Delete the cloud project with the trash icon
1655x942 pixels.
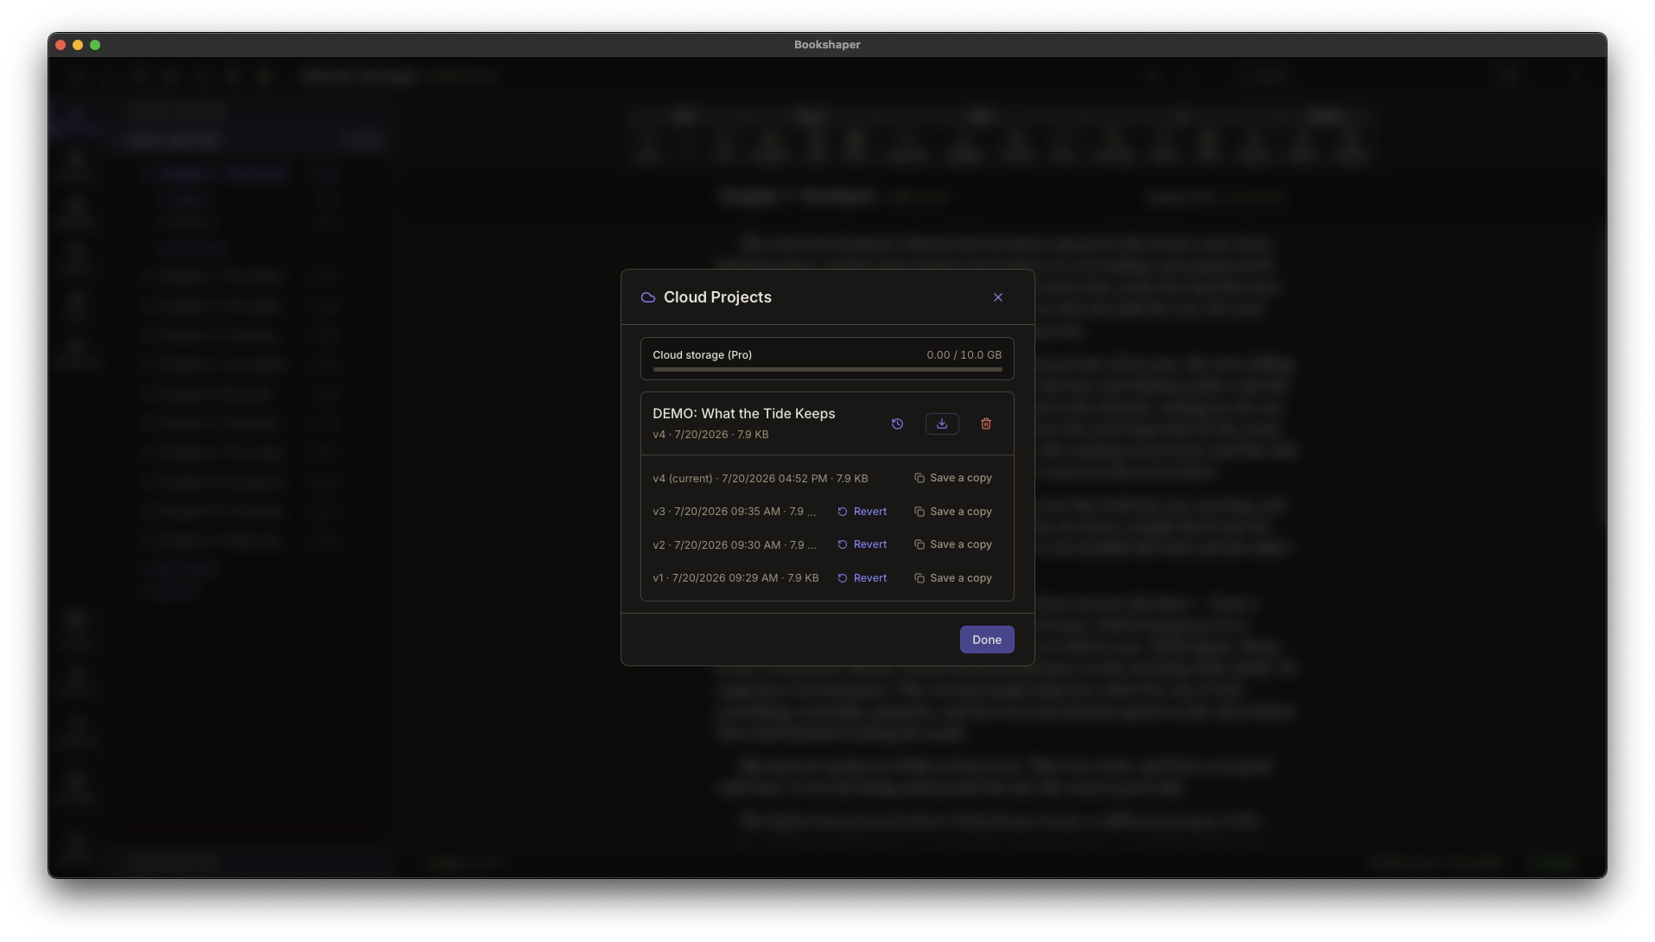click(986, 423)
